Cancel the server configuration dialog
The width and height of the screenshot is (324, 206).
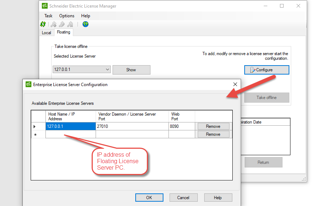[x=183, y=198]
